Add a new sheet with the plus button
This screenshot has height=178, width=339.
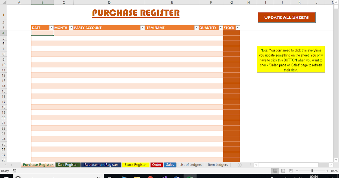(240, 165)
